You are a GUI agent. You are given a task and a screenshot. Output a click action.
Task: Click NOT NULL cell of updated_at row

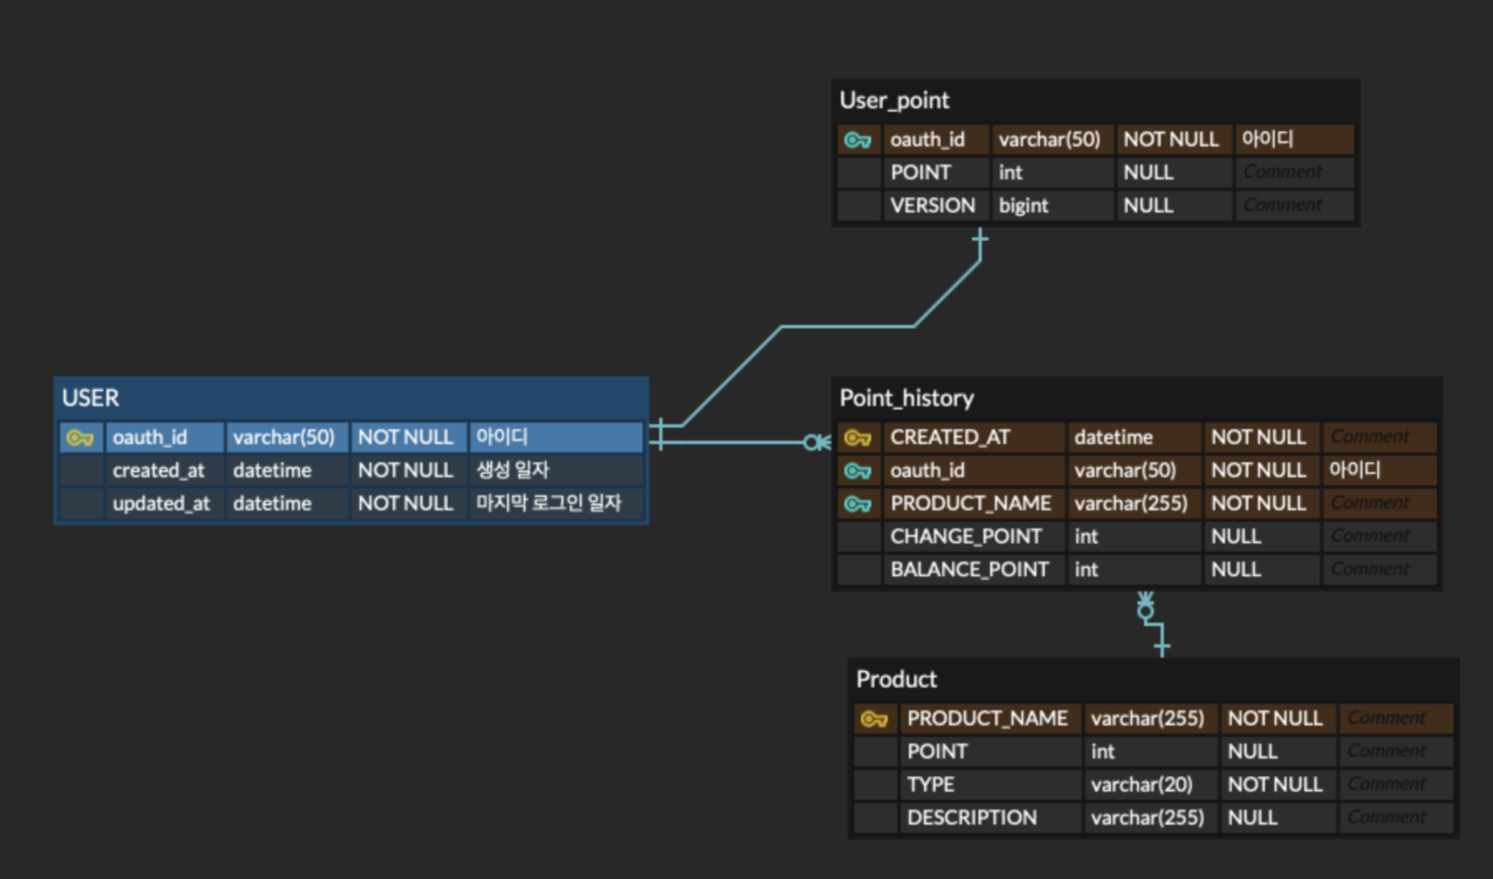click(405, 504)
